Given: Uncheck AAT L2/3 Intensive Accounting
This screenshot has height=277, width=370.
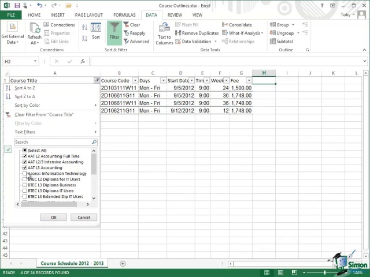Looking at the screenshot, I should pos(25,162).
